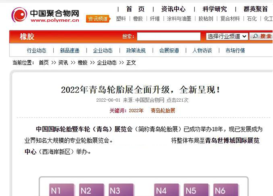Open the 首页 top navigation item
Viewport: 273px width, 196px height.
click(x=135, y=9)
